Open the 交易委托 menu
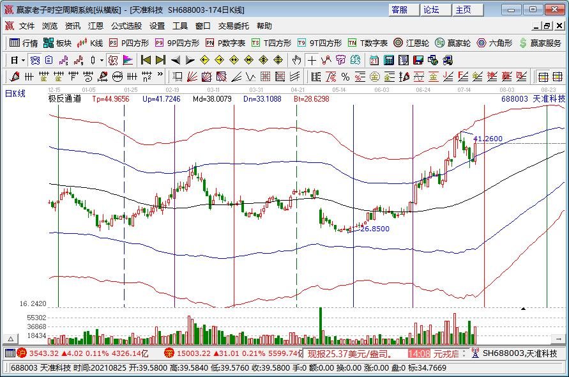Screen dimensions: 569x377 pyautogui.click(x=234, y=26)
